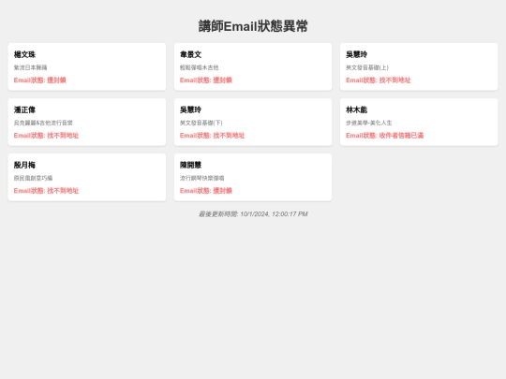Click the status 收件者信箱已滿
506x379 pixels.
pyautogui.click(x=401, y=136)
